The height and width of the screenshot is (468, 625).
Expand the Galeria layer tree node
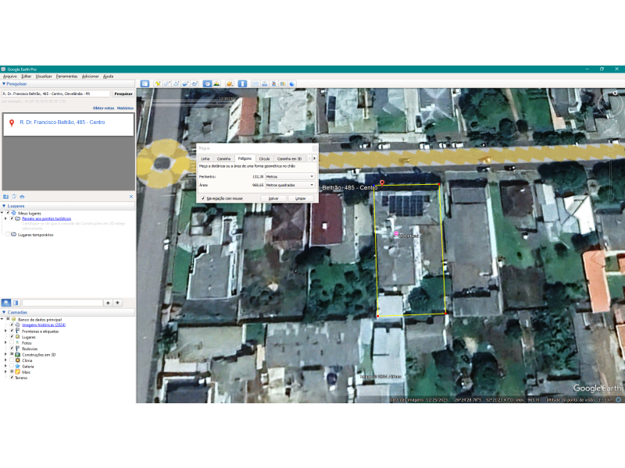(5, 366)
